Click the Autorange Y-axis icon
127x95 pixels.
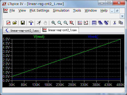[86, 23]
